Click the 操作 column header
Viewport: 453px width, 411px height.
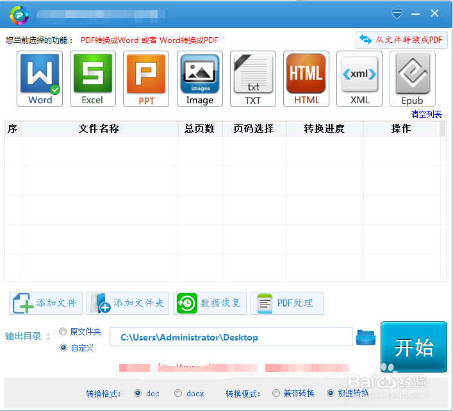(402, 129)
